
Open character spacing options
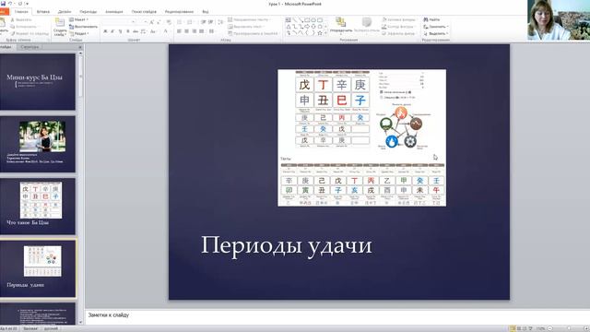[x=144, y=31]
